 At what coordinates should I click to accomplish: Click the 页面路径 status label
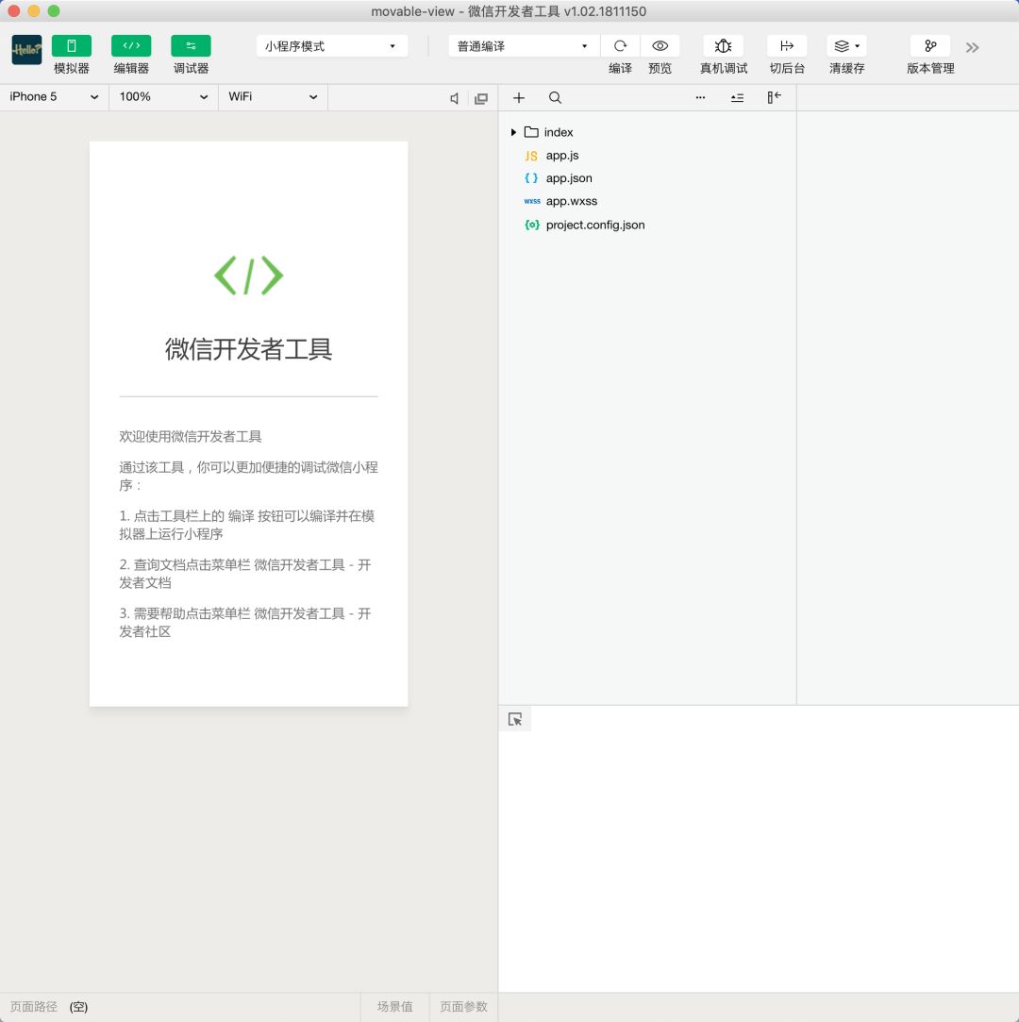point(34,1006)
